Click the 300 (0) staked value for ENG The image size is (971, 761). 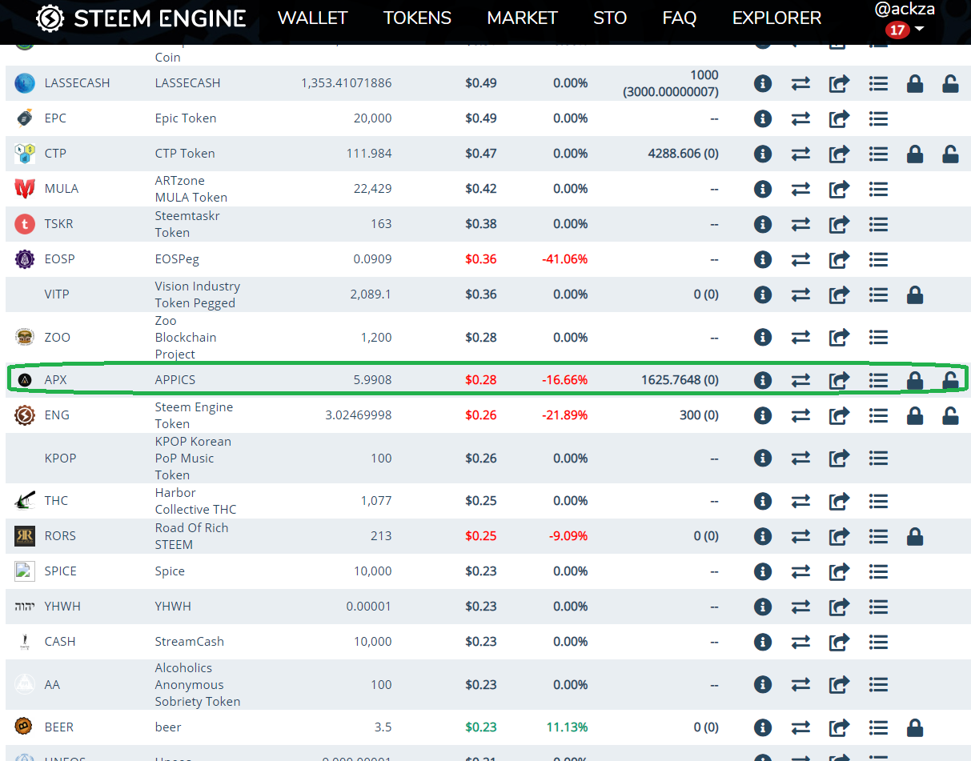[x=699, y=415]
